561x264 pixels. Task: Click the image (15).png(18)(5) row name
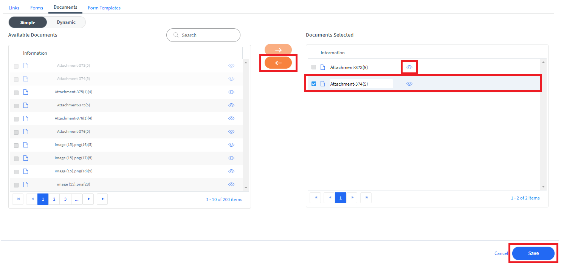[x=74, y=171]
